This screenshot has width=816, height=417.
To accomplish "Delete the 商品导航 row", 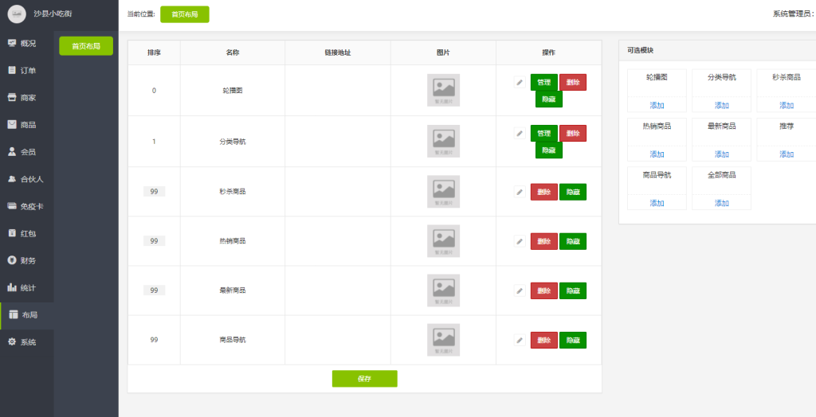I will pyautogui.click(x=543, y=340).
